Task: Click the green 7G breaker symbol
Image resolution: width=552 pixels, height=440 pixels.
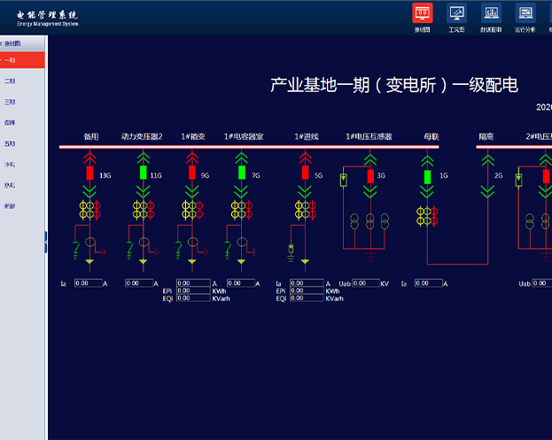Action: [242, 175]
